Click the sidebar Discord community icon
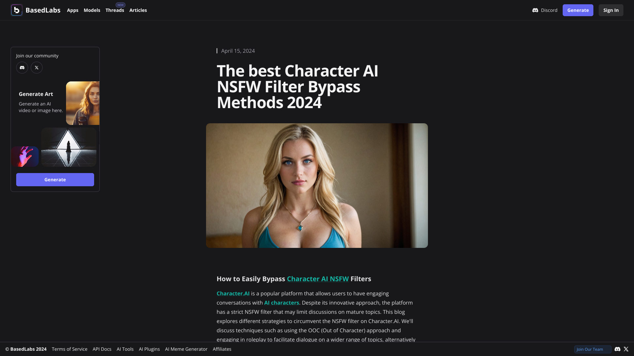The height and width of the screenshot is (356, 634). click(x=22, y=67)
